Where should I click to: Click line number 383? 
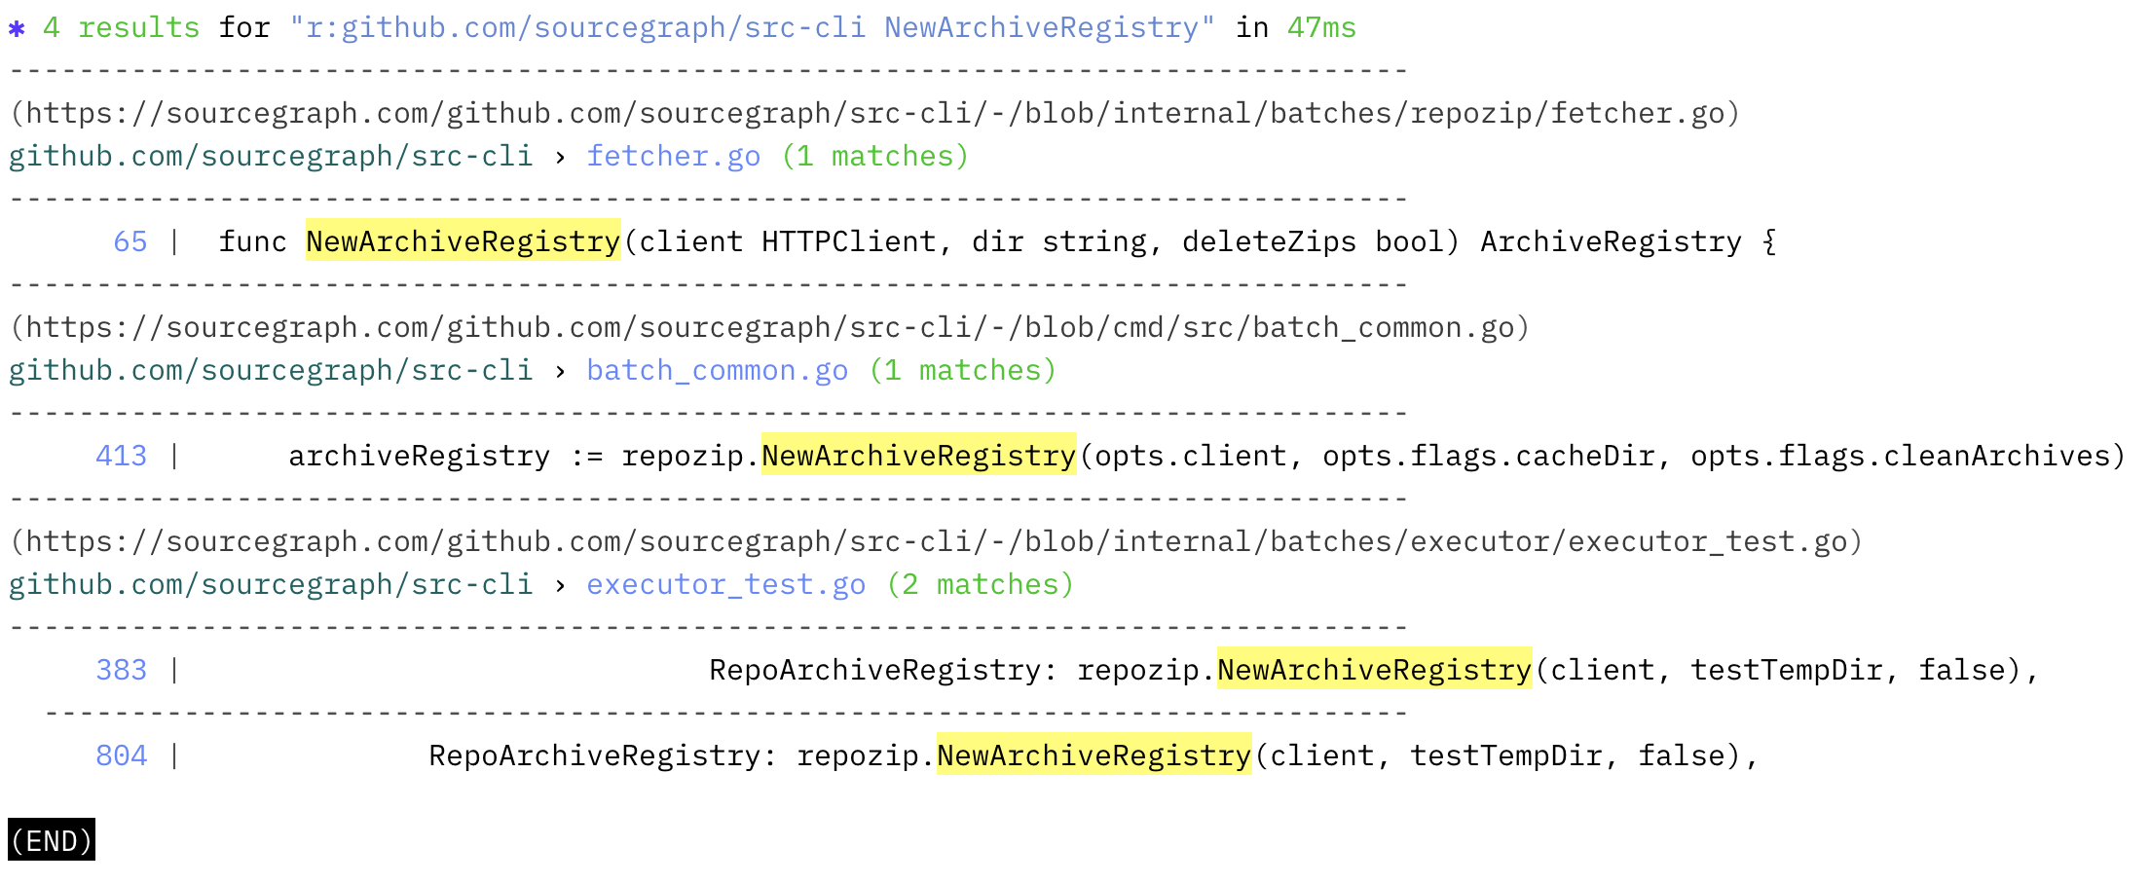(122, 670)
